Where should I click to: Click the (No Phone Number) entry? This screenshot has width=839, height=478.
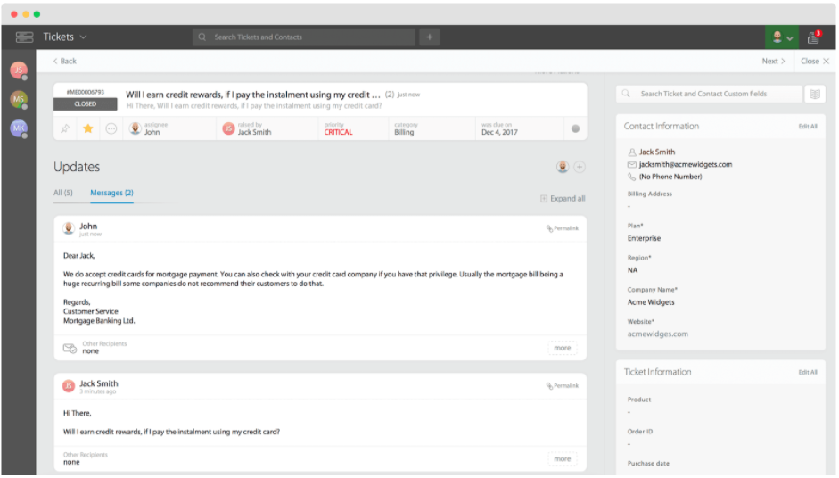(670, 177)
